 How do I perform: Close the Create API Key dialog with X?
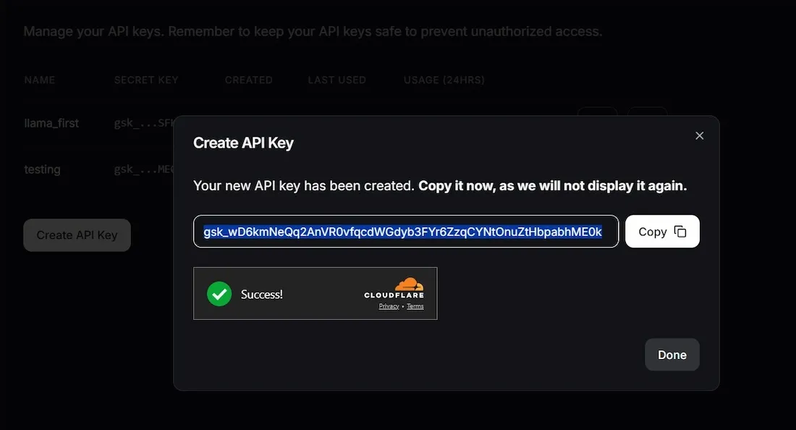point(699,136)
